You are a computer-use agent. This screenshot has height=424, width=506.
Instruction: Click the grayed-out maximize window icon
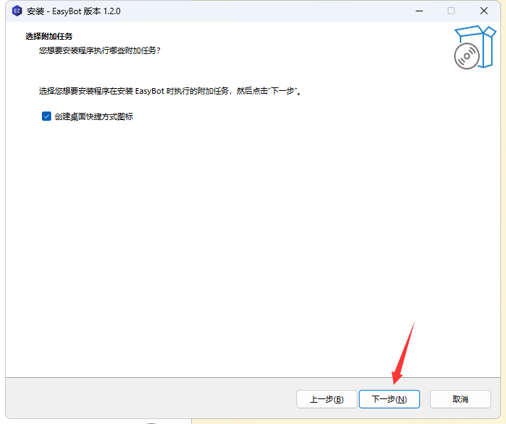click(451, 11)
